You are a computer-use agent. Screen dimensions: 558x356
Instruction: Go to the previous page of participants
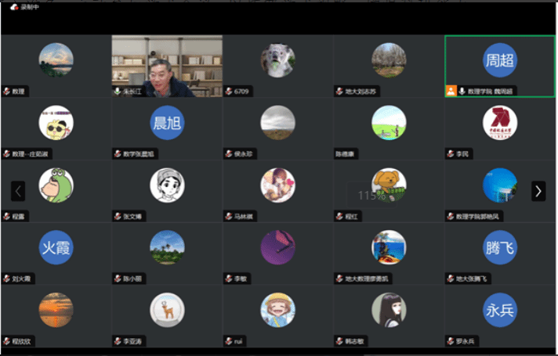[18, 191]
